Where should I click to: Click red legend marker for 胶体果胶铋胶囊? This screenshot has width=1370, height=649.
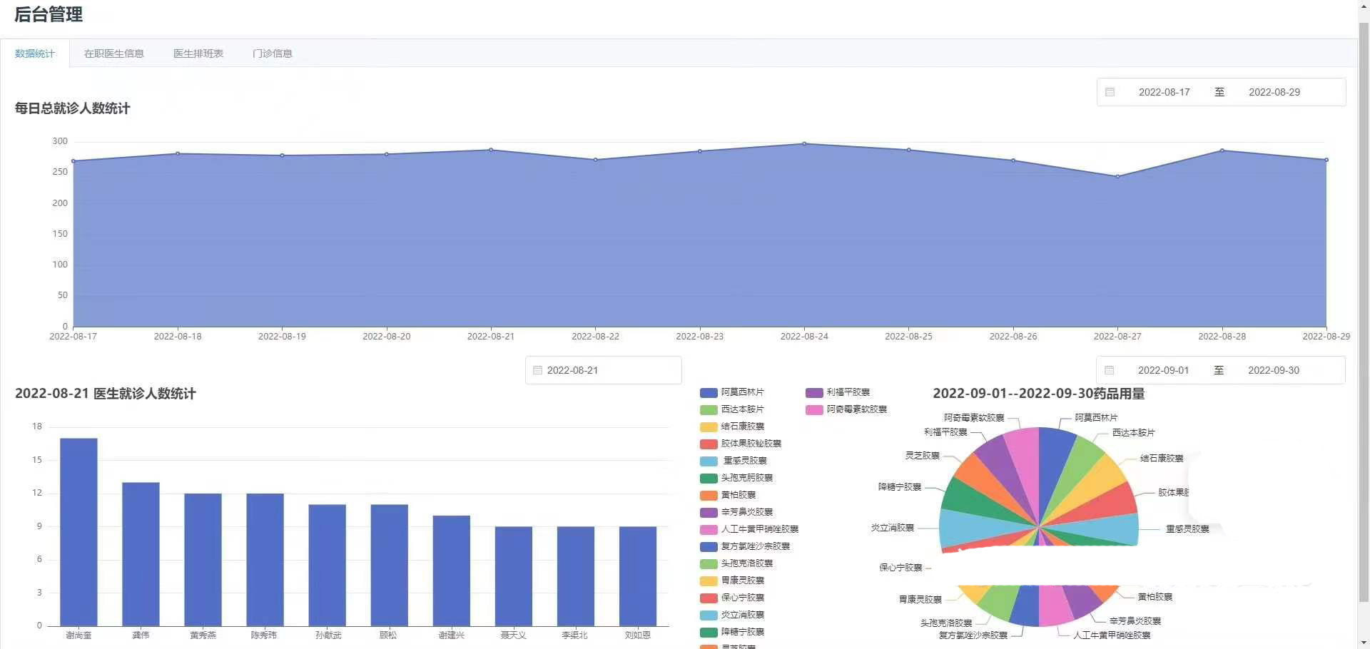click(708, 444)
